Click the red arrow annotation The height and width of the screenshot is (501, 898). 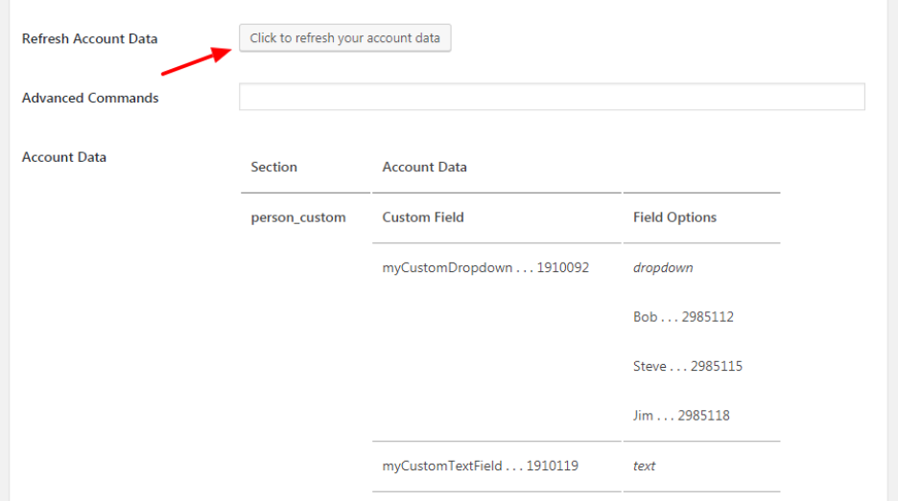pos(196,59)
